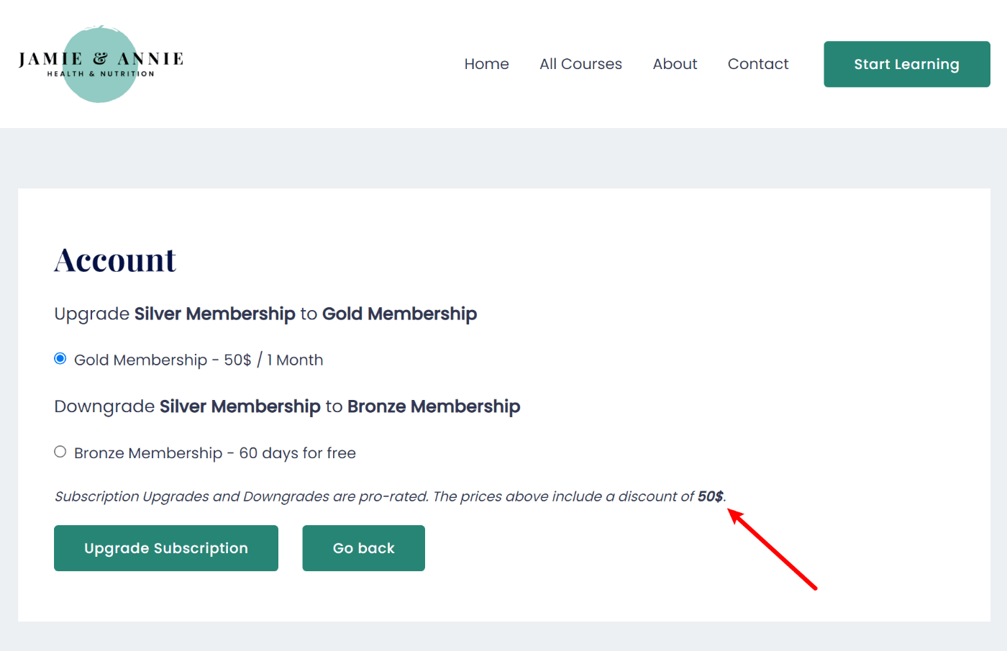Click the Go back button
The width and height of the screenshot is (1007, 651).
(363, 548)
